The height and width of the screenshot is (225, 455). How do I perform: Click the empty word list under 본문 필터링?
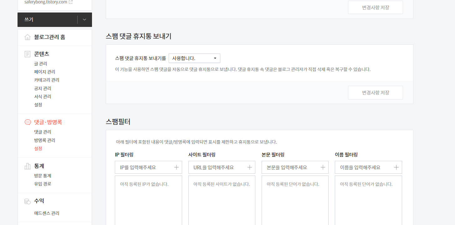pos(295,200)
